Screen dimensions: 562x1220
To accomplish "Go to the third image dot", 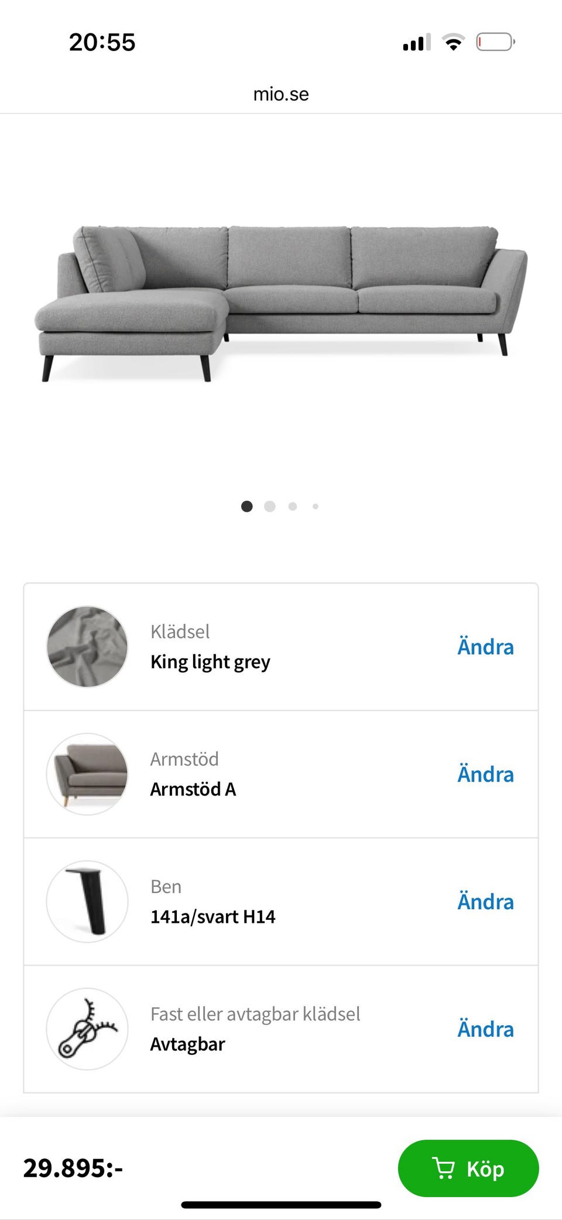I will (293, 507).
